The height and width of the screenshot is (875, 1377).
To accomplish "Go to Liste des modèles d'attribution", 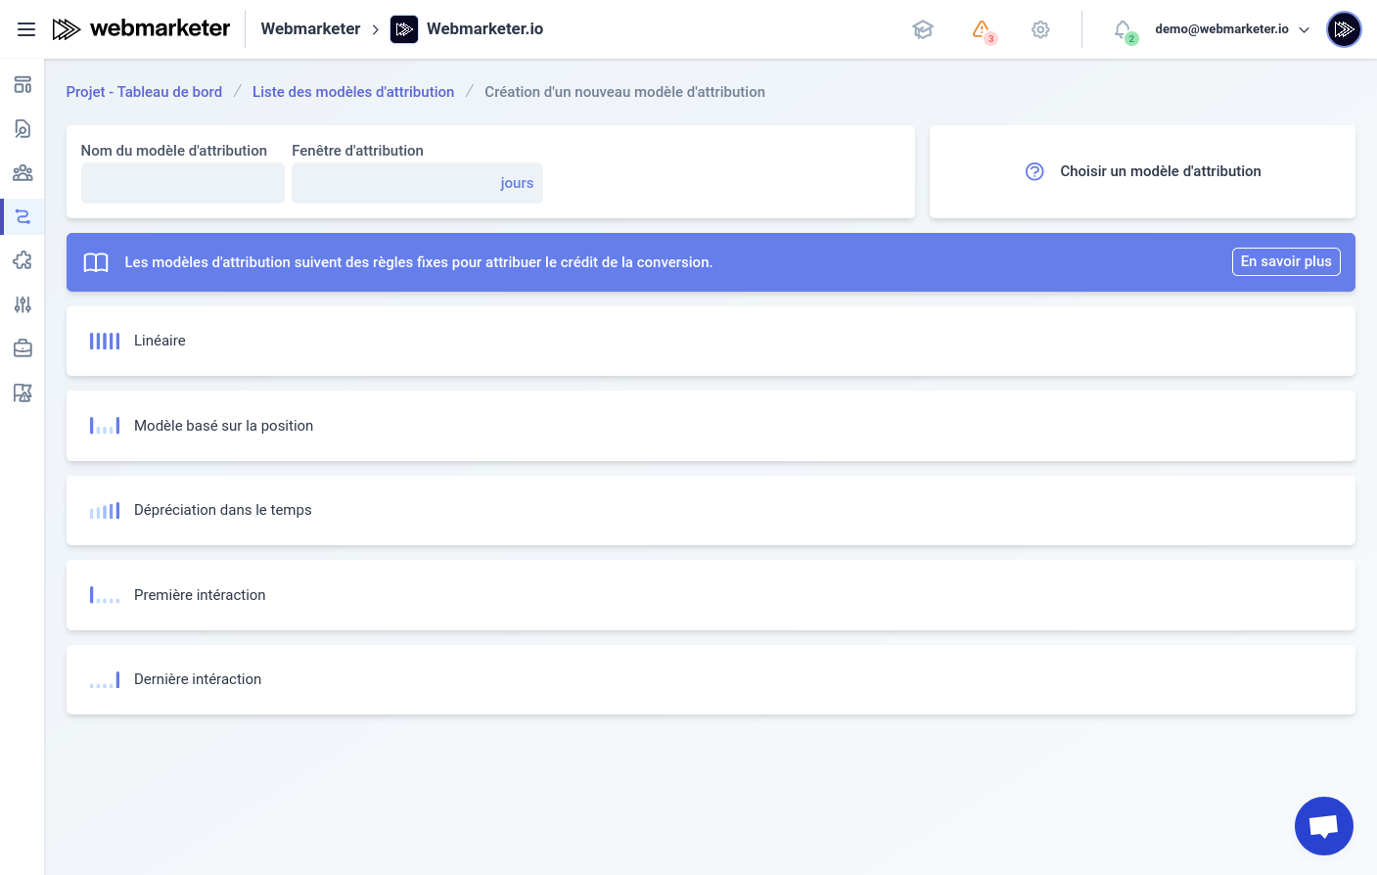I will click(x=353, y=92).
